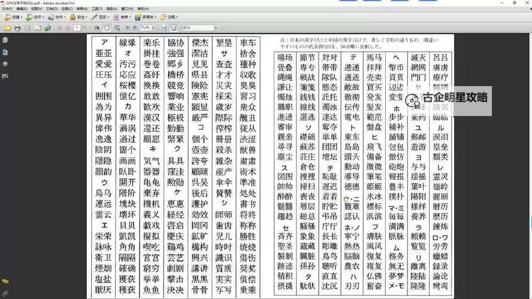532x299 pixels.
Task: Open the Attachments paperclip panel
Action: (x=5, y=294)
